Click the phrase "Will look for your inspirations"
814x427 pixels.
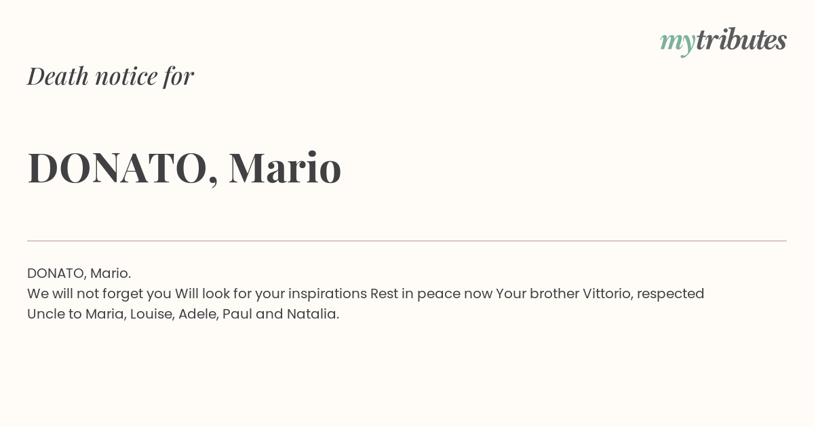click(x=271, y=293)
